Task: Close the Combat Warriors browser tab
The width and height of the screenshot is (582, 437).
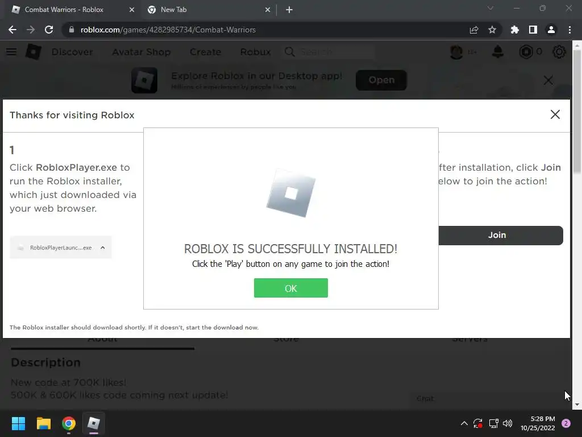Action: pos(132,10)
